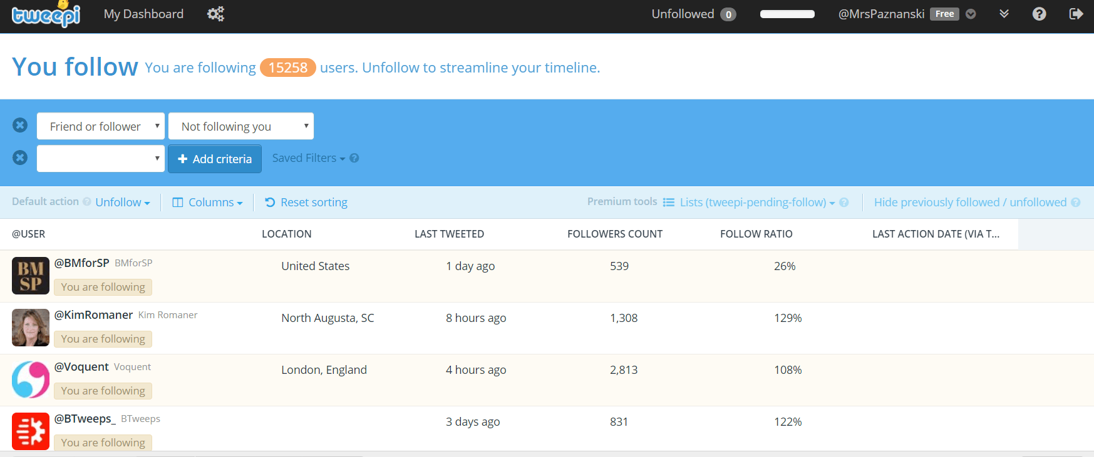
Task: Sort by FOLLOWERS COUNT column
Action: pyautogui.click(x=615, y=234)
